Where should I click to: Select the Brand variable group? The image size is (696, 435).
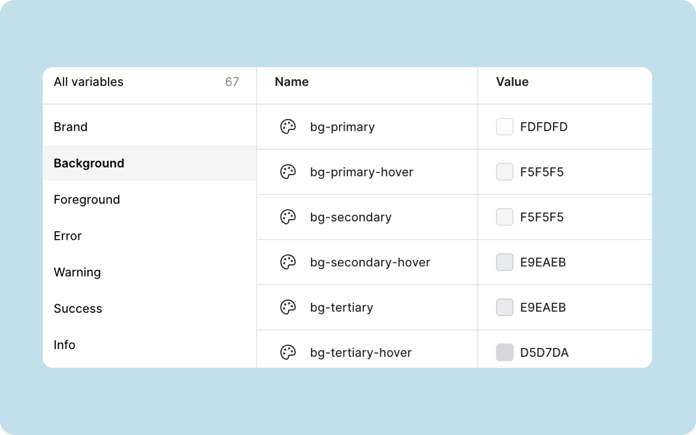point(149,127)
